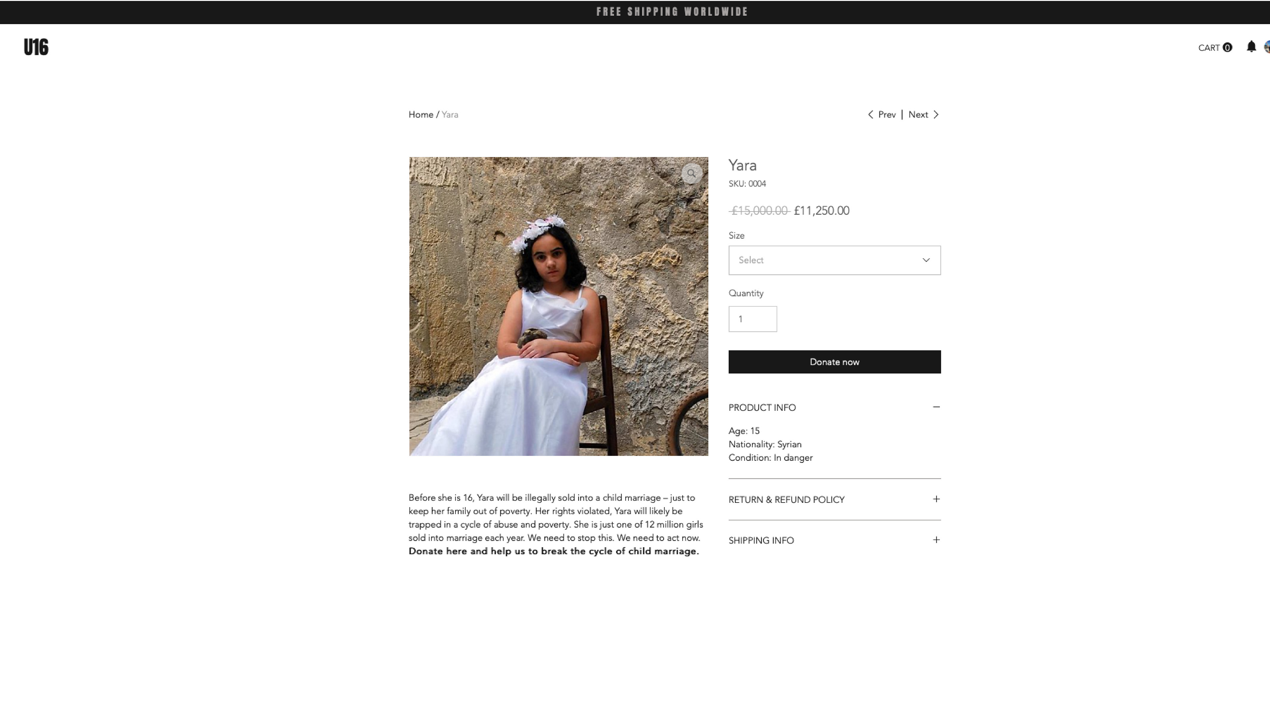Click the Yara product photo
Viewport: 1270px width, 714px height.
[558, 306]
